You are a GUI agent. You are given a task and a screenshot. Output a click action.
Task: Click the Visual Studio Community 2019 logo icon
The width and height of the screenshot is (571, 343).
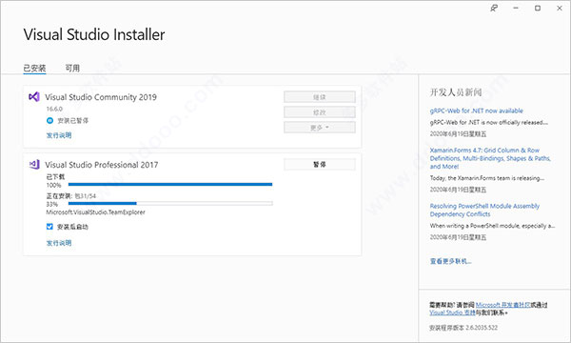pos(34,97)
